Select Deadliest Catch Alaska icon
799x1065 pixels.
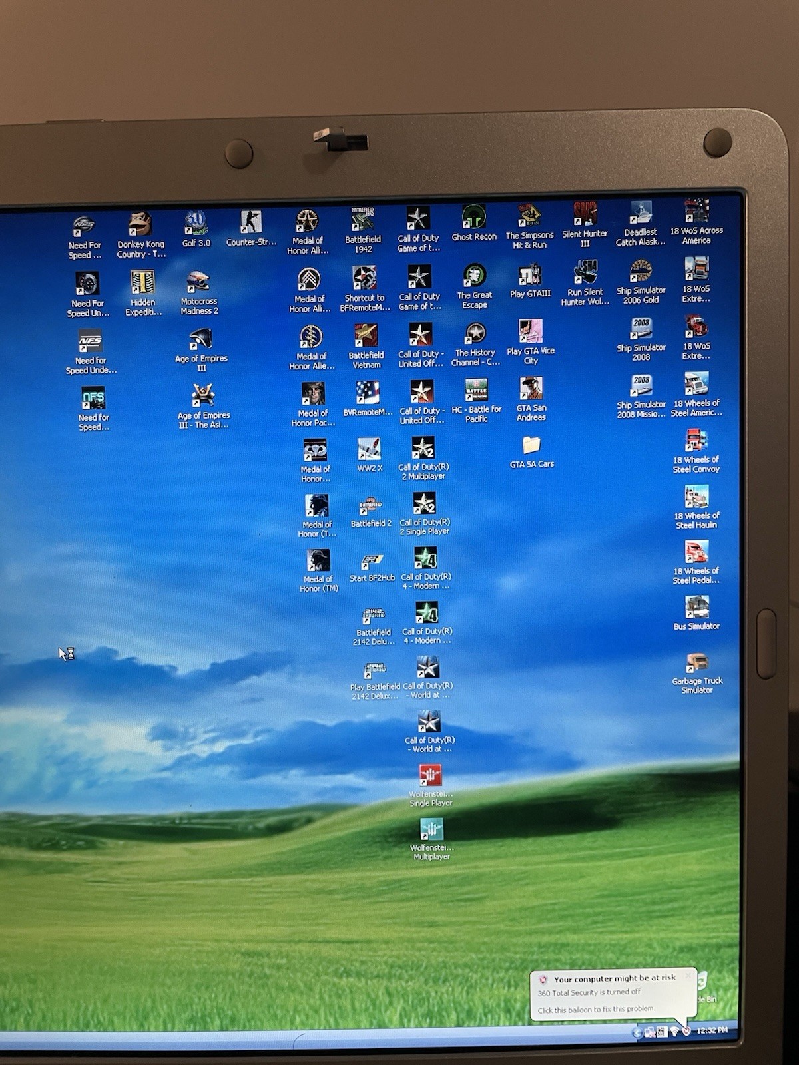pos(641,224)
